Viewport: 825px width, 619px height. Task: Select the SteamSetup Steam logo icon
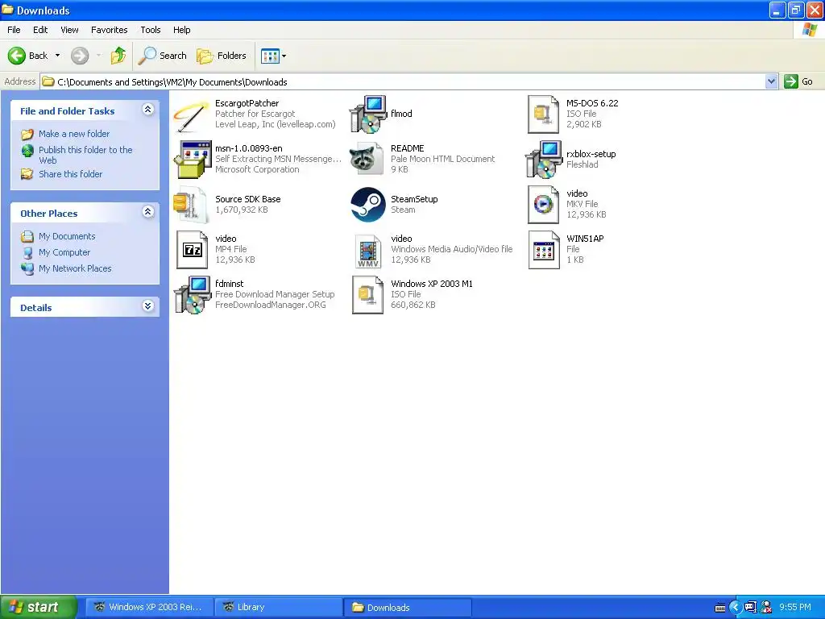tap(367, 205)
